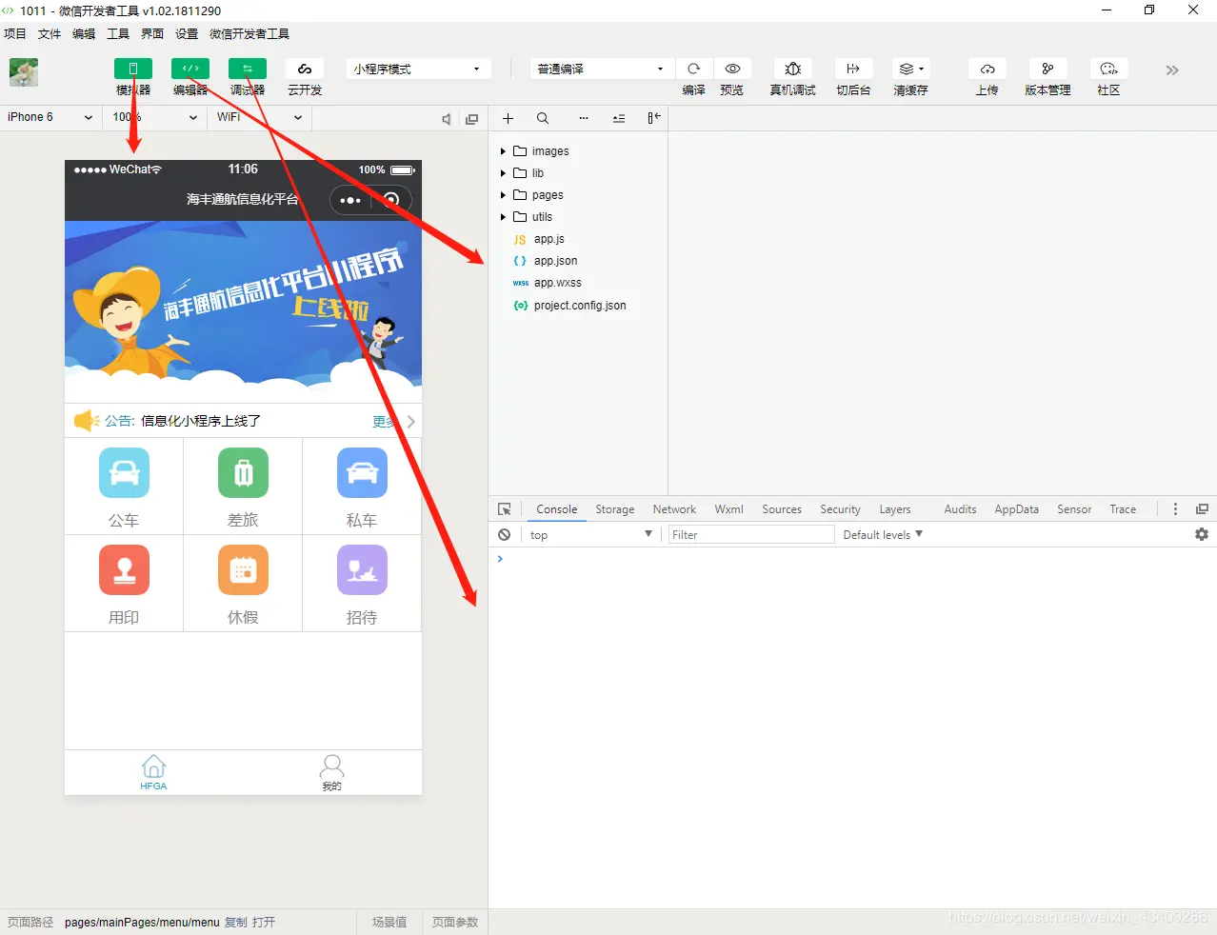This screenshot has height=935, width=1217.
Task: Toggle the simulator (模拟器) panel button
Action: pyautogui.click(x=133, y=69)
